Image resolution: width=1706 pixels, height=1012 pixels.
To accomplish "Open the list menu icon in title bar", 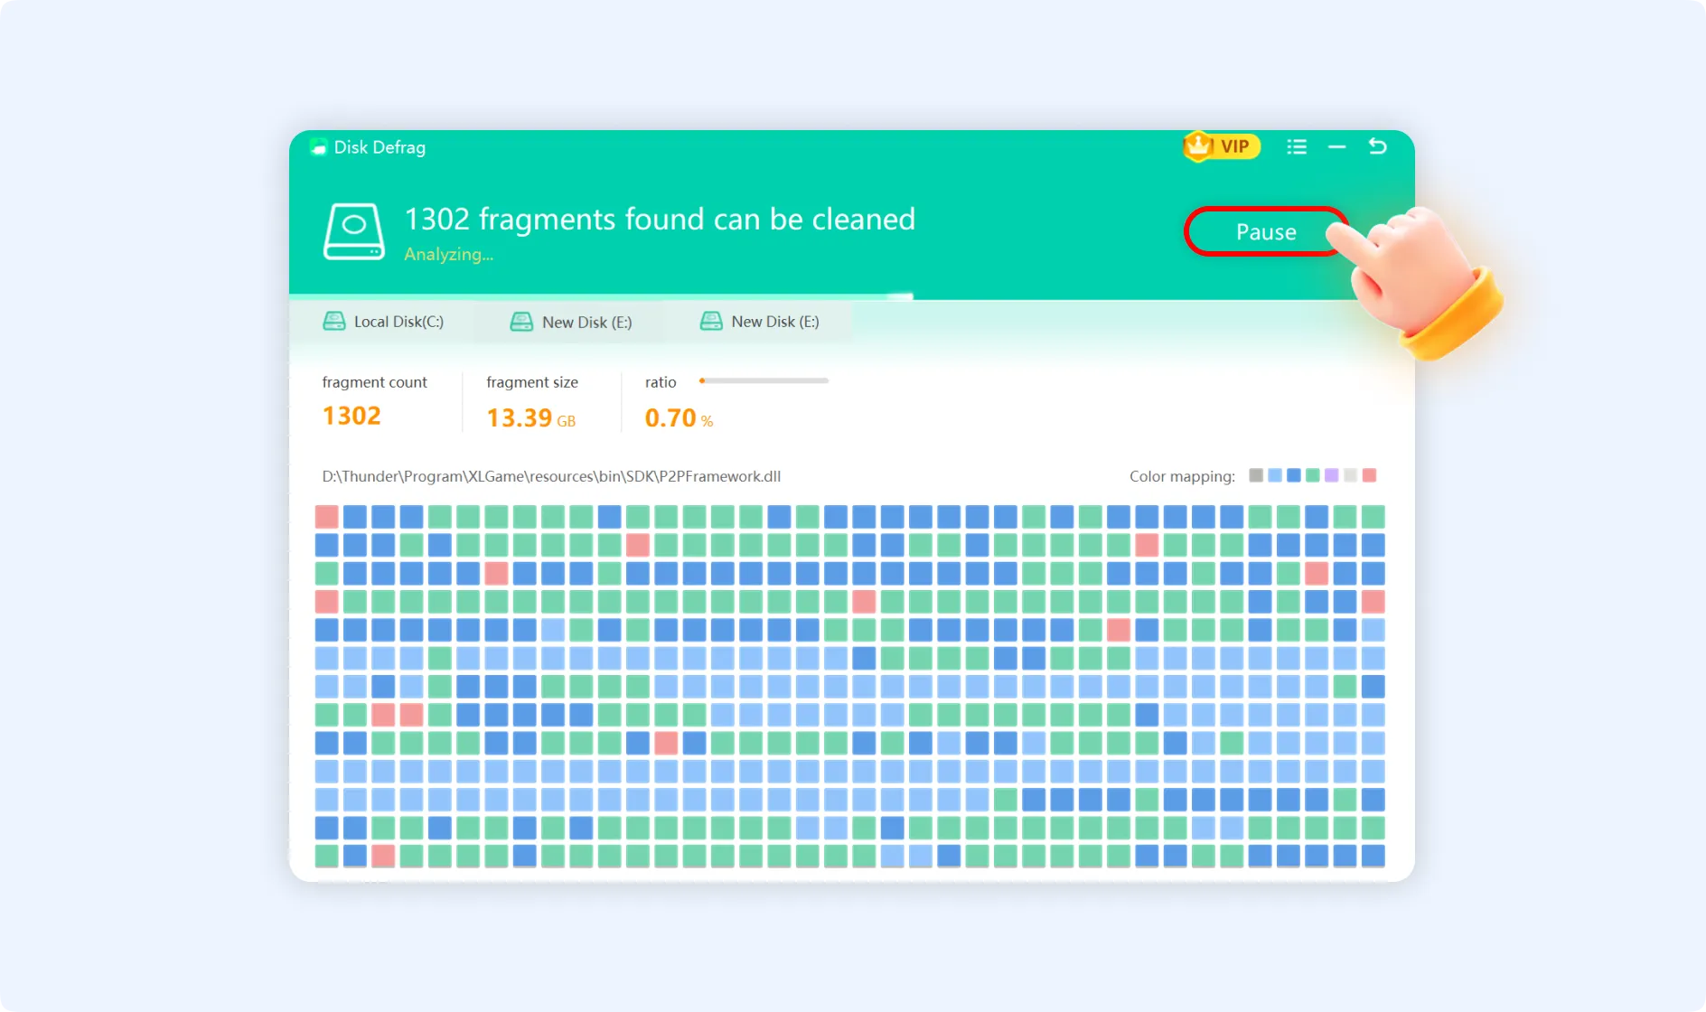I will pyautogui.click(x=1297, y=147).
